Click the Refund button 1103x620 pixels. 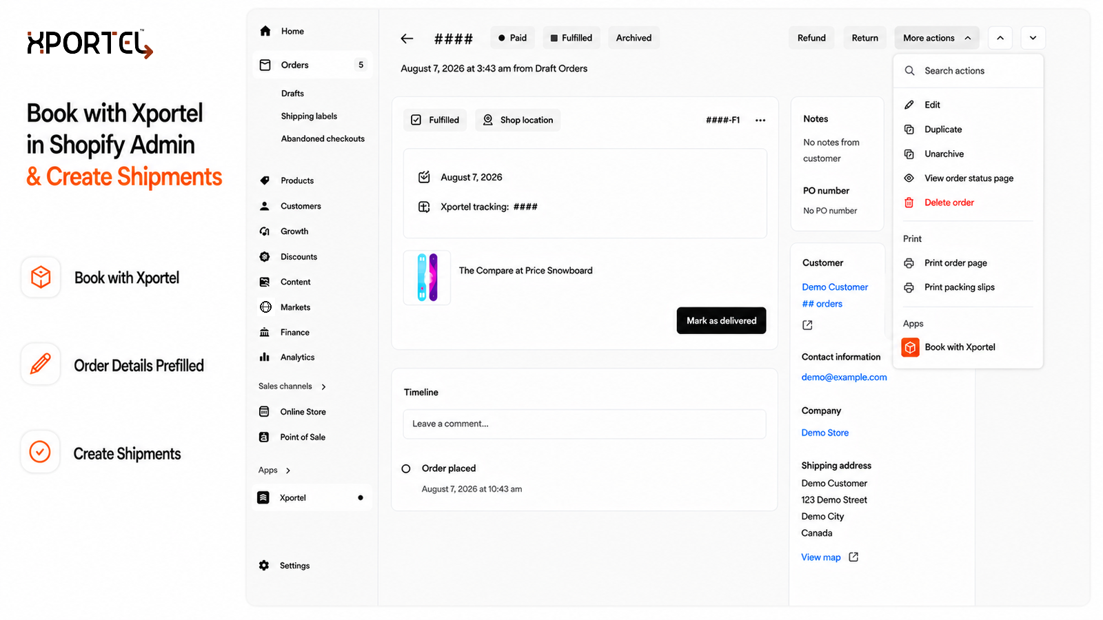811,38
